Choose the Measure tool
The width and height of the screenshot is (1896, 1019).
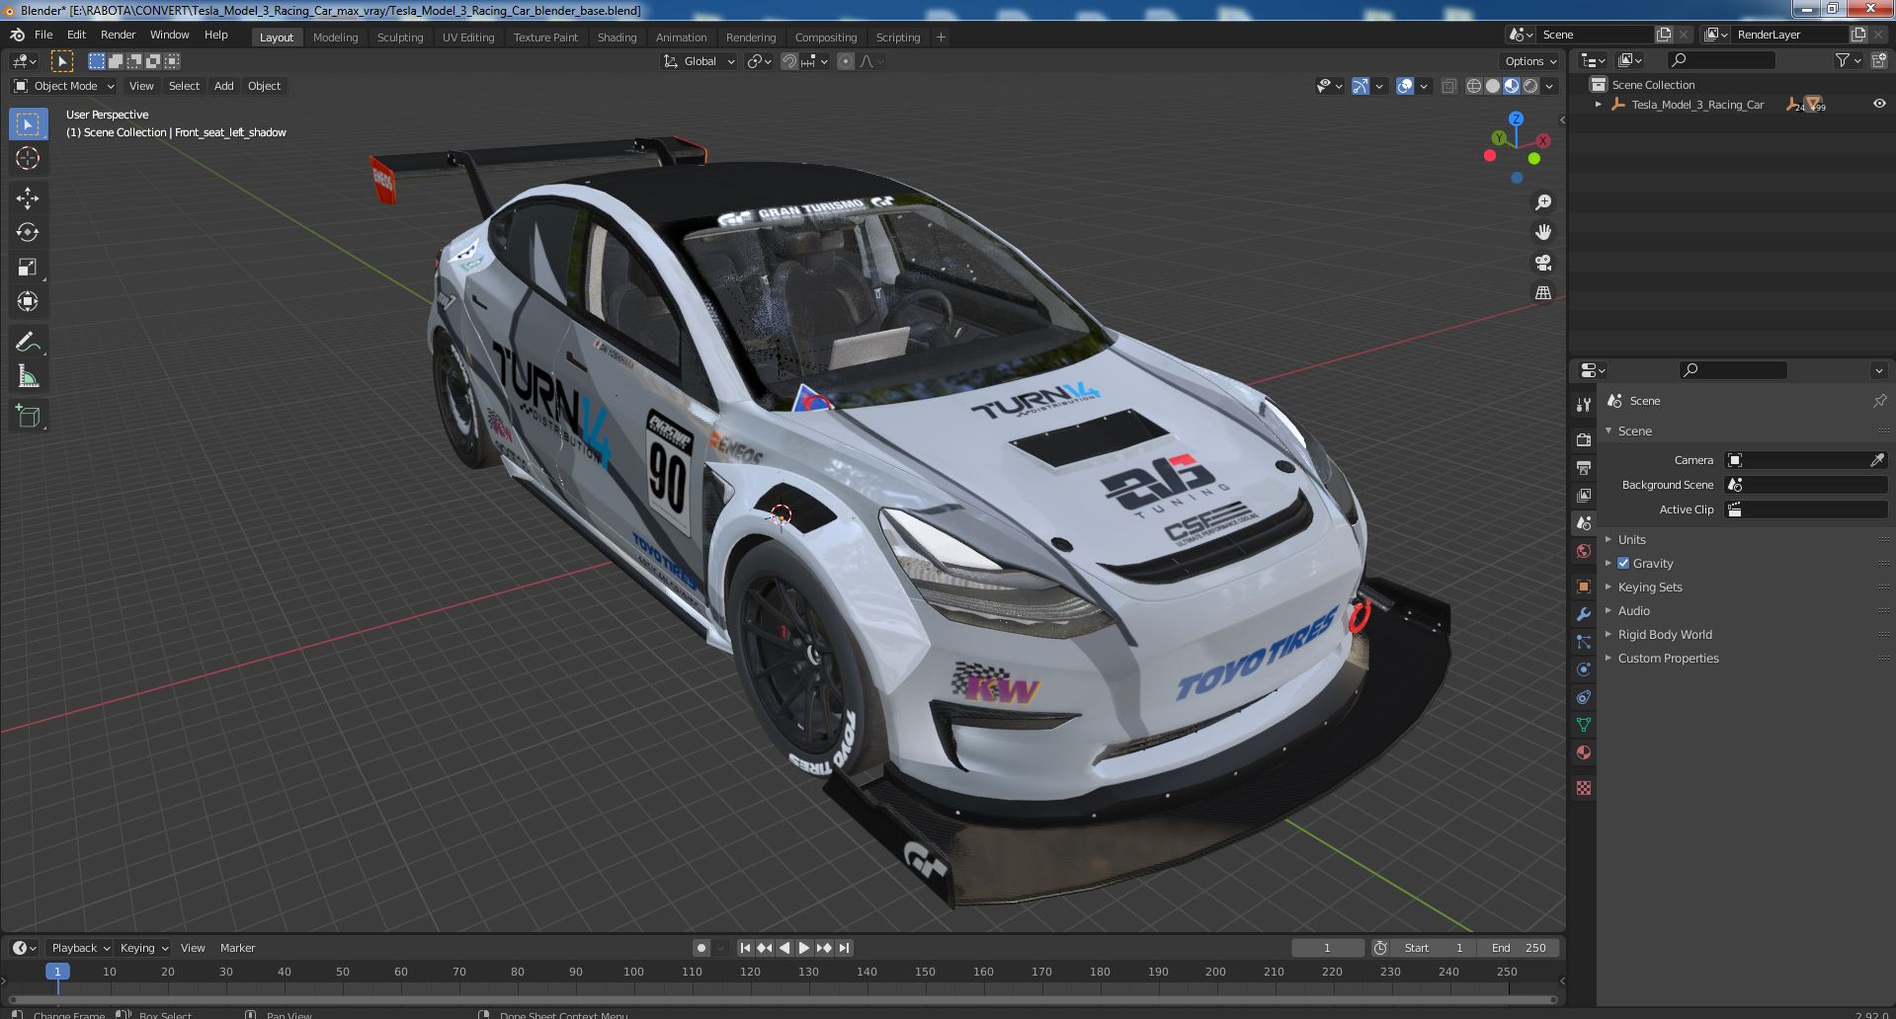[28, 376]
